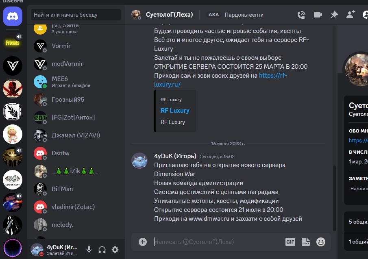Open the MEE6 bot conversation

point(76,82)
